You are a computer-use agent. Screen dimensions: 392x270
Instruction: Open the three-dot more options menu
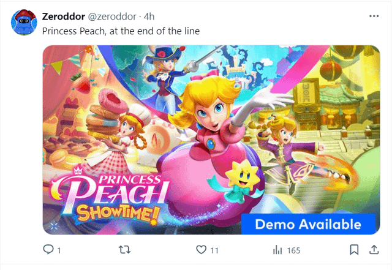tap(374, 17)
